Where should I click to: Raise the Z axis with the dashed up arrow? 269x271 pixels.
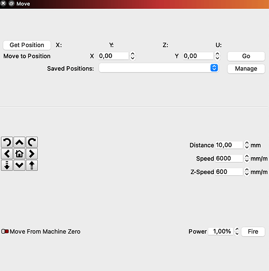coord(32,165)
